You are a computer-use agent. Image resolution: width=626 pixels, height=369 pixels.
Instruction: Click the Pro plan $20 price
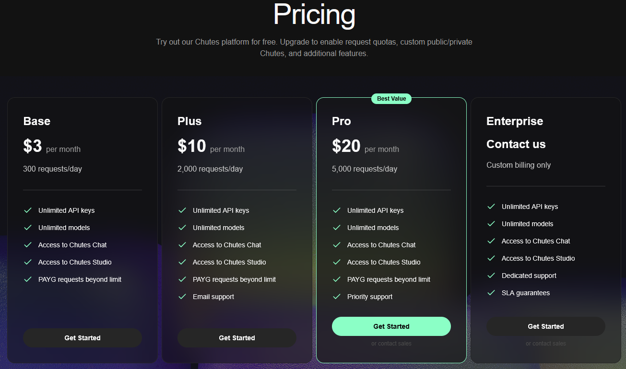click(346, 146)
